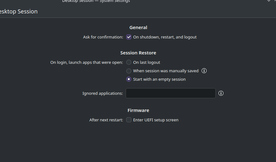Click the General section heading

(138, 28)
